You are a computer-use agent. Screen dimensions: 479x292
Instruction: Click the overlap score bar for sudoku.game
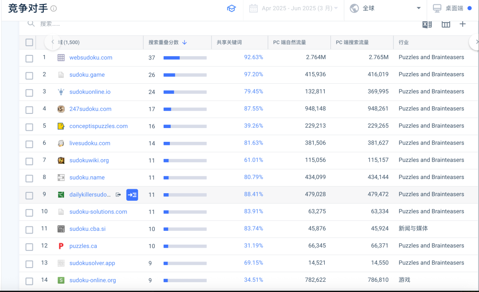185,75
